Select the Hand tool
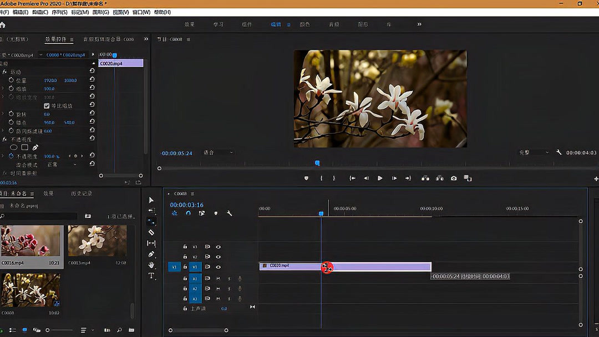599x337 pixels. [x=151, y=265]
